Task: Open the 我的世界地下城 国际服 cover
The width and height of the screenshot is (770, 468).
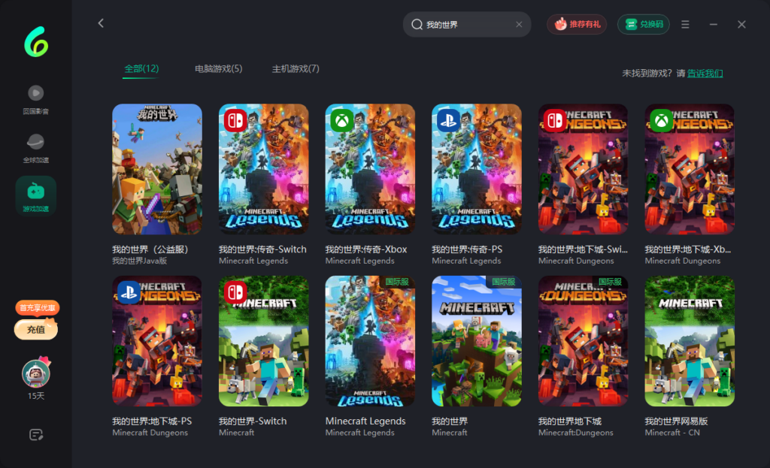Action: click(x=584, y=341)
